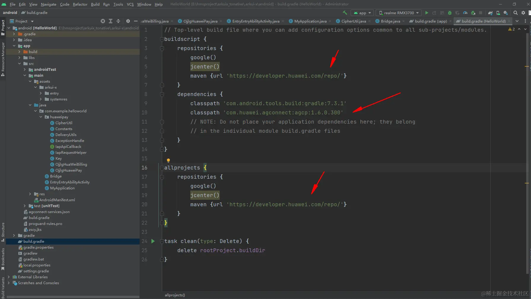Expand the .idea folder

click(x=14, y=40)
